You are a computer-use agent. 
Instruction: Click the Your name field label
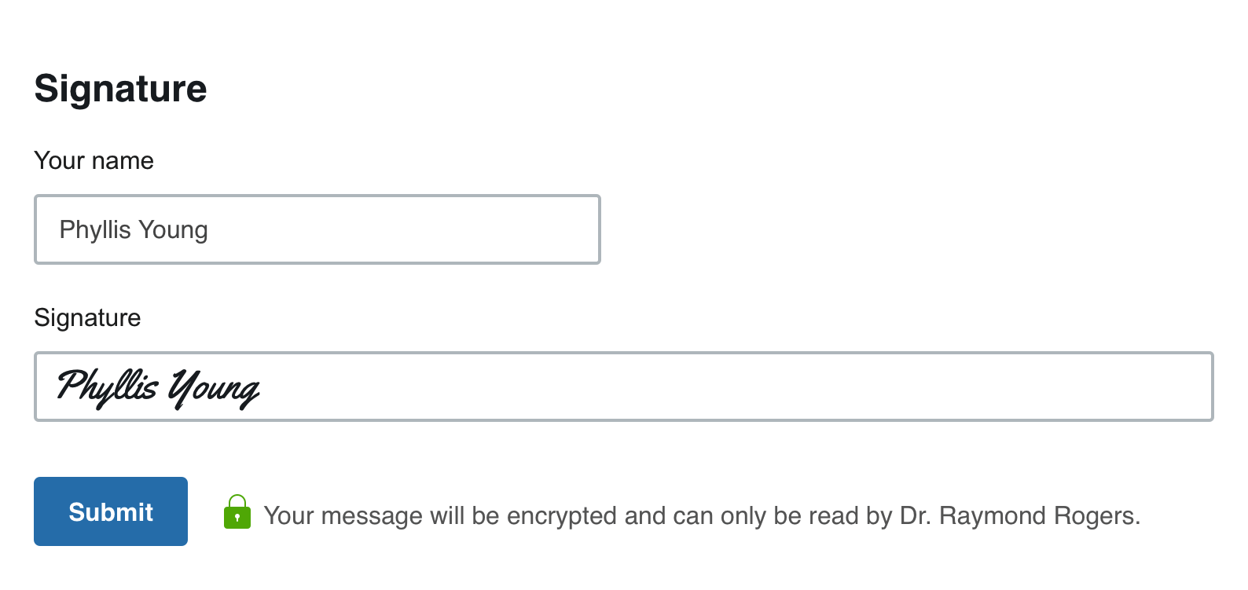94,160
